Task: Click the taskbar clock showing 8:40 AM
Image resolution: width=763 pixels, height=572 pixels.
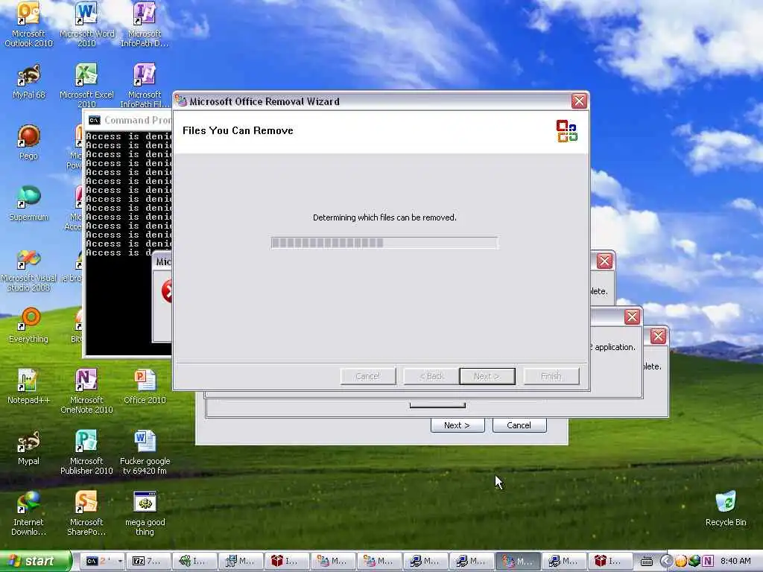Action: tap(735, 561)
